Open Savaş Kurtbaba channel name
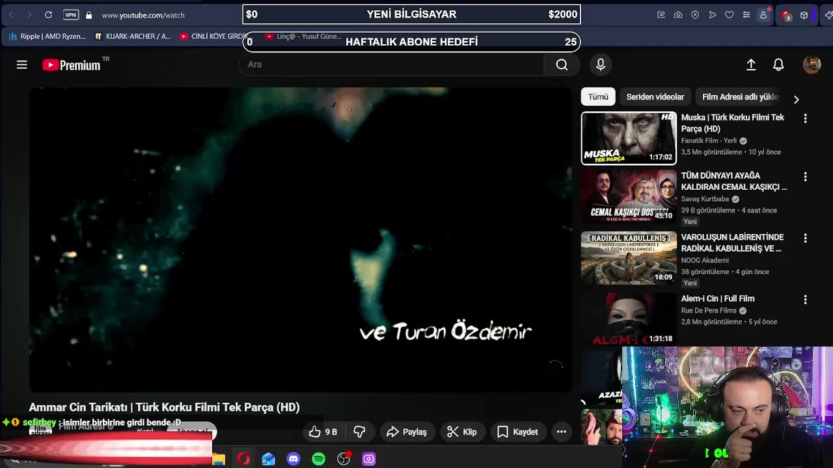 pyautogui.click(x=705, y=199)
